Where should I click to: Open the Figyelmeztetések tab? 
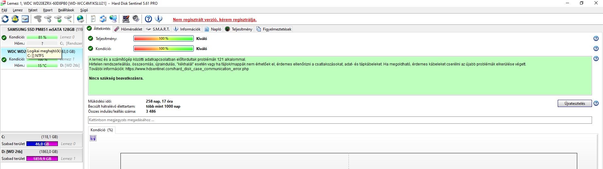[x=274, y=29]
